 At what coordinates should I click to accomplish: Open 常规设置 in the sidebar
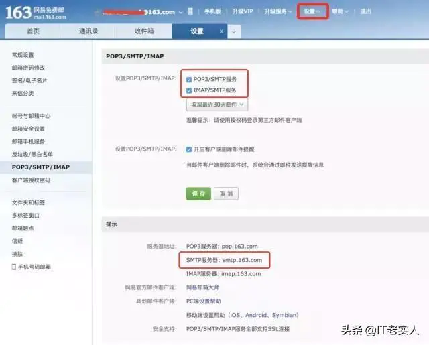click(23, 55)
